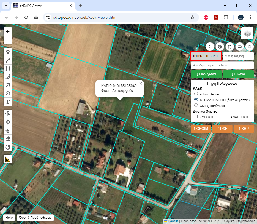Open the map layers selector
The height and width of the screenshot is (224, 257).
247,34
